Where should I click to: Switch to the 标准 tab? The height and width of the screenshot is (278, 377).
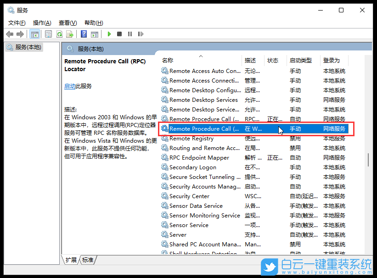tap(87, 260)
